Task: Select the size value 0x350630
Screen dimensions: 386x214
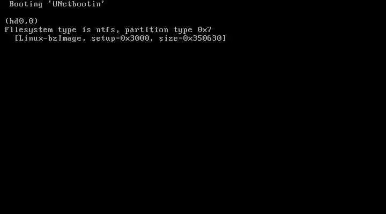Action: [x=202, y=38]
